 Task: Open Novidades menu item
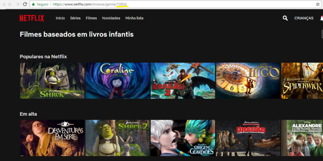pyautogui.click(x=111, y=18)
